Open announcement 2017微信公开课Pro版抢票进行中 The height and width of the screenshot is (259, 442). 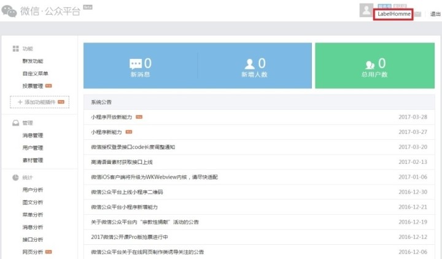(130, 237)
